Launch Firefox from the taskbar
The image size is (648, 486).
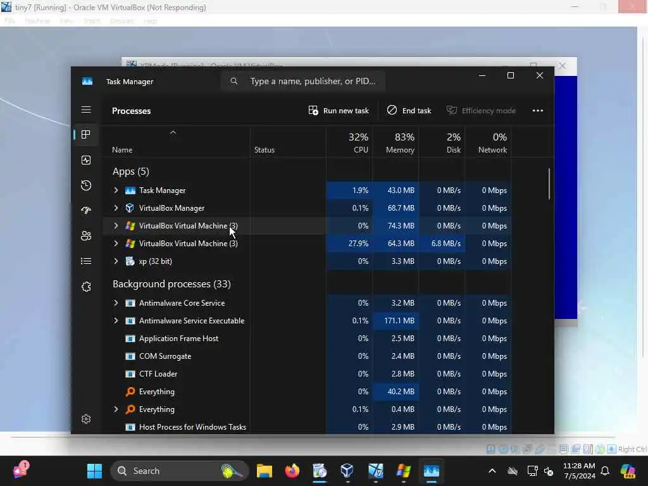pyautogui.click(x=292, y=471)
